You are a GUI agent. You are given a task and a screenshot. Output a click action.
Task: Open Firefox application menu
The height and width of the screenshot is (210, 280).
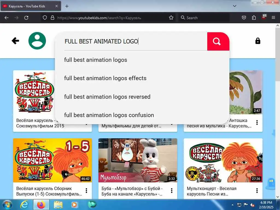pos(273,18)
